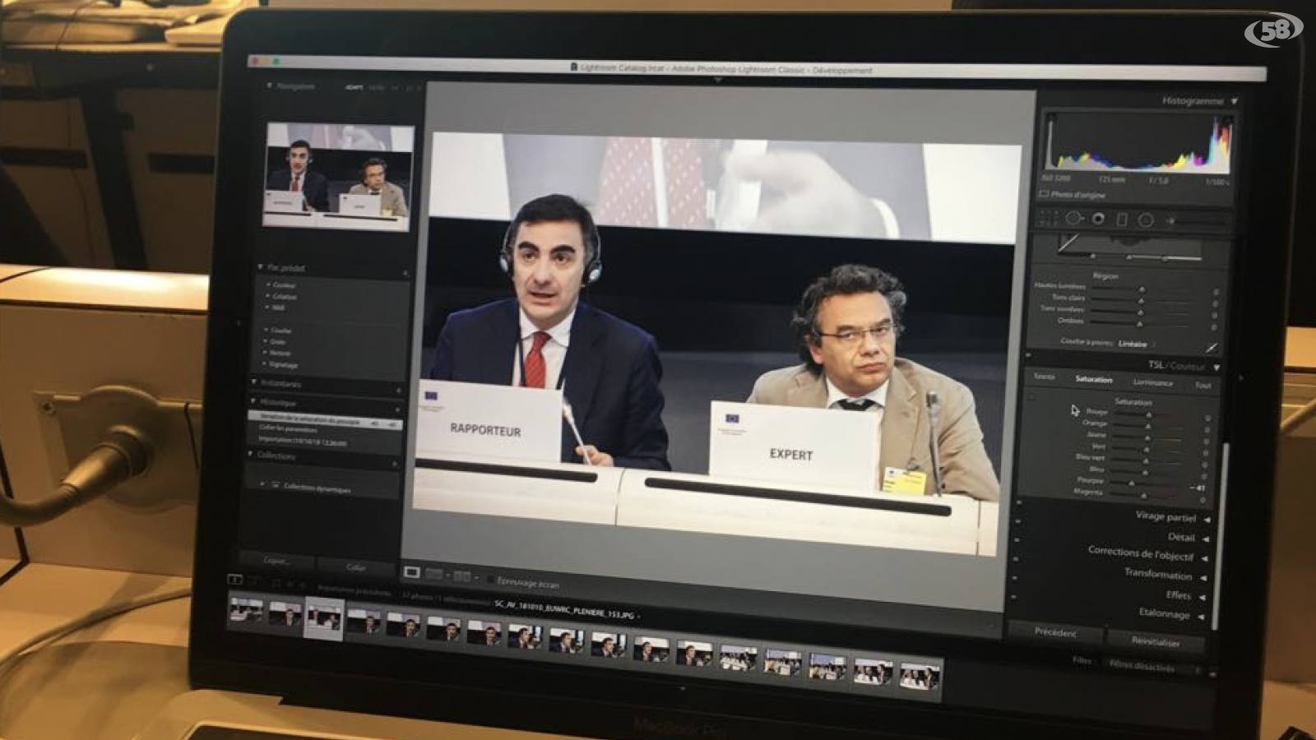Click the clear icon on Historique panel
Viewport: 1316px width, 740px height.
[x=399, y=409]
